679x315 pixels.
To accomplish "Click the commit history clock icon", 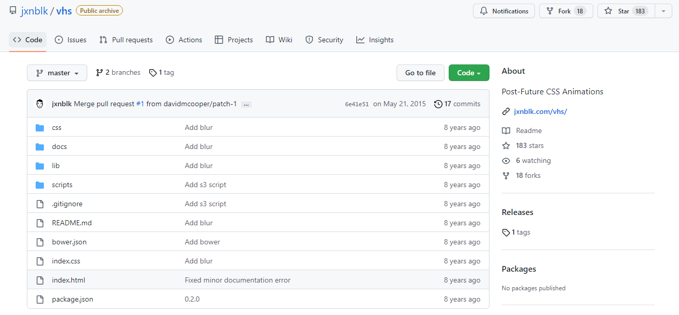I will pyautogui.click(x=438, y=104).
